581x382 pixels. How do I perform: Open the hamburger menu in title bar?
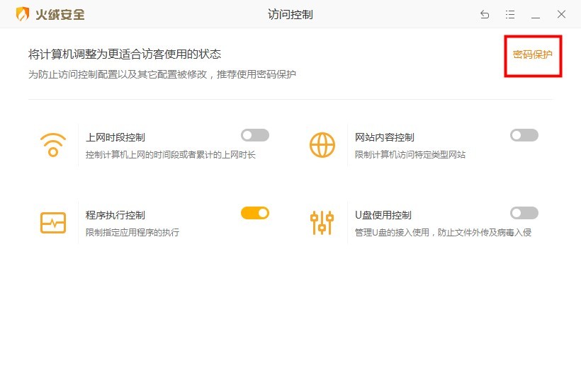click(510, 14)
